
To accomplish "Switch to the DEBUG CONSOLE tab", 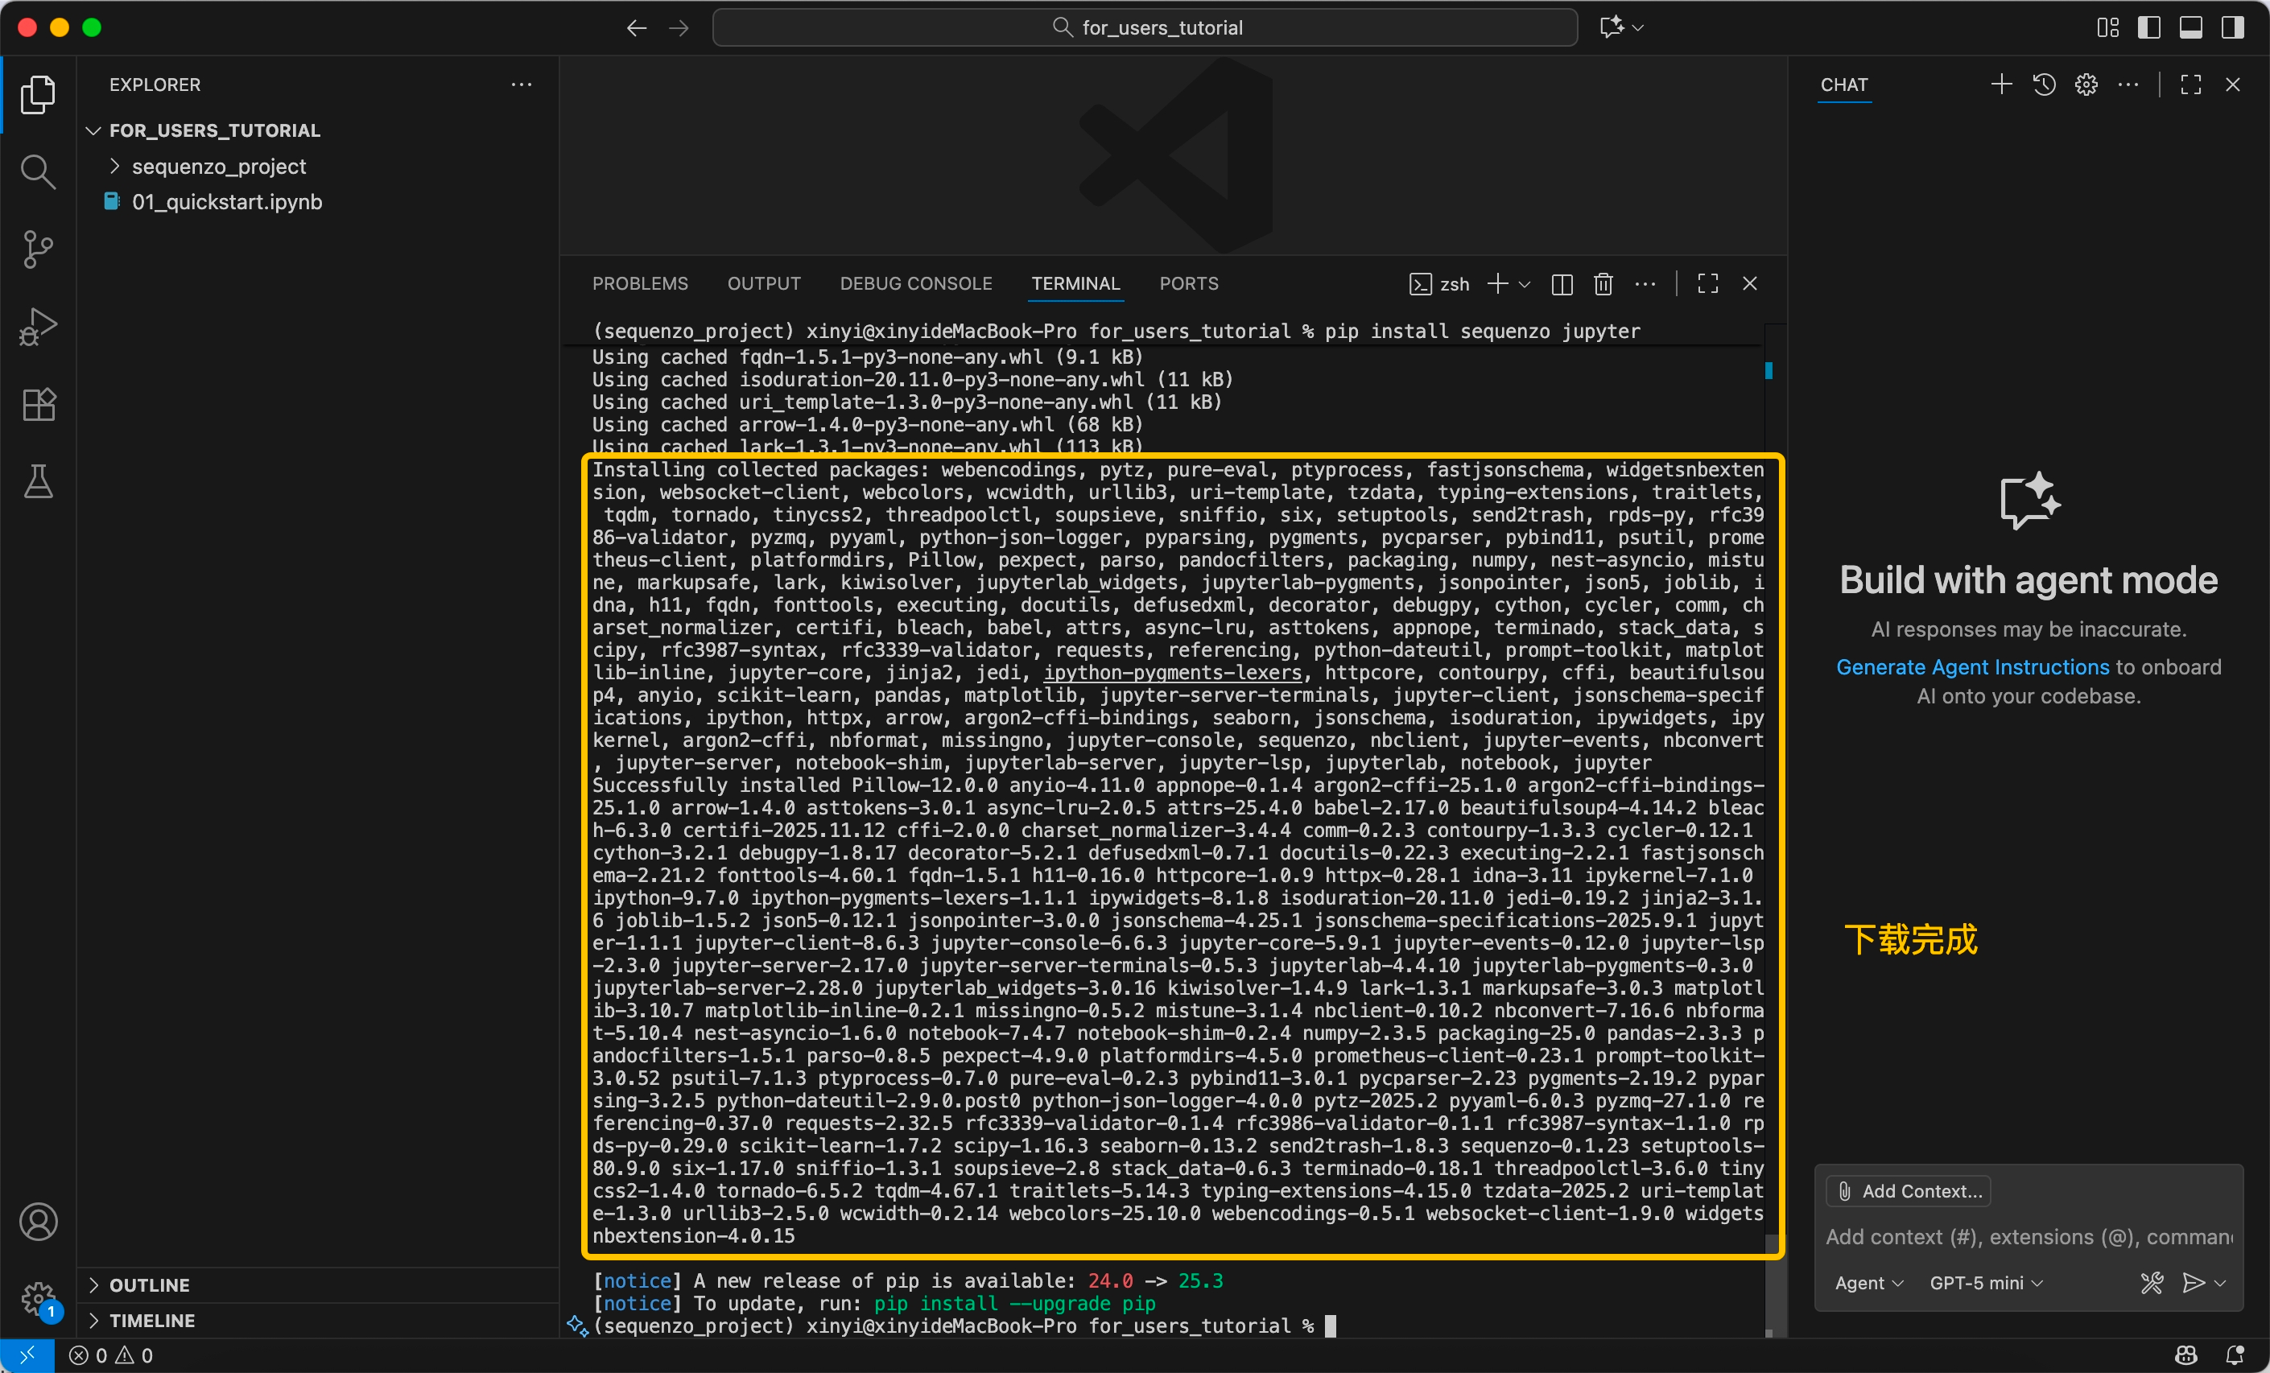I will coord(914,283).
